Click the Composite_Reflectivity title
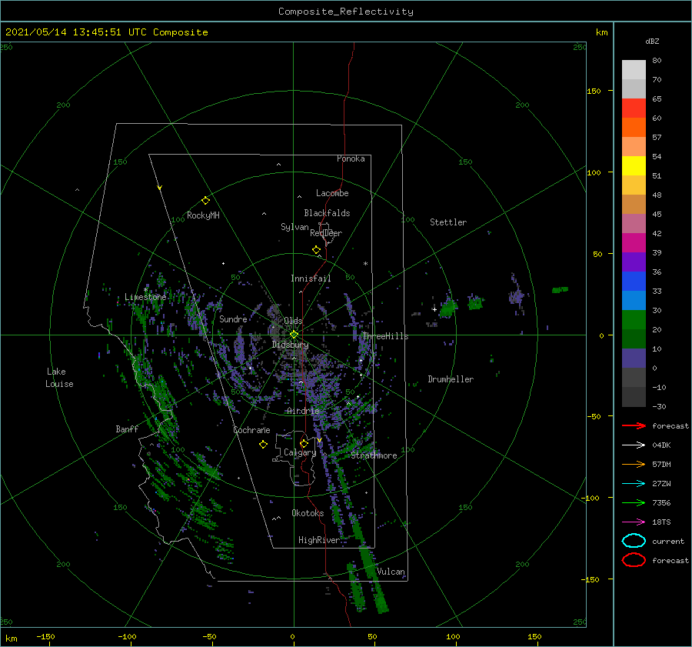This screenshot has width=692, height=647. tap(346, 12)
